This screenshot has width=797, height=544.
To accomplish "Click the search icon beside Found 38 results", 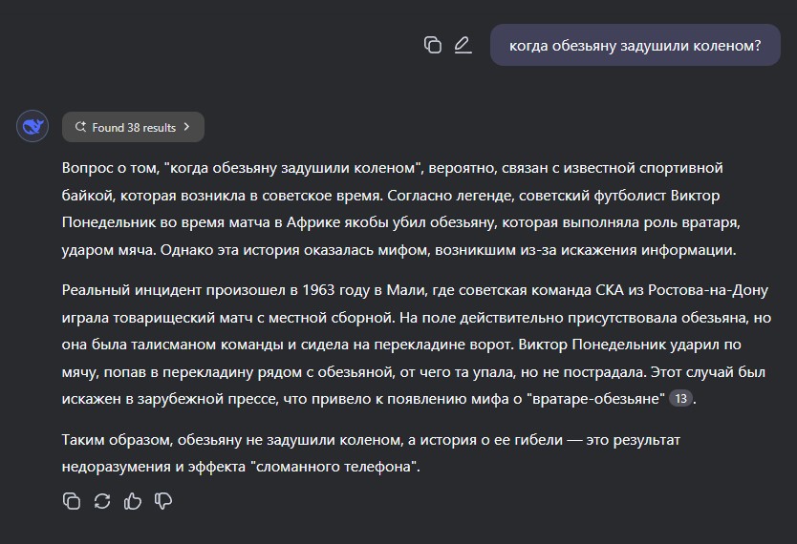I will pos(80,127).
